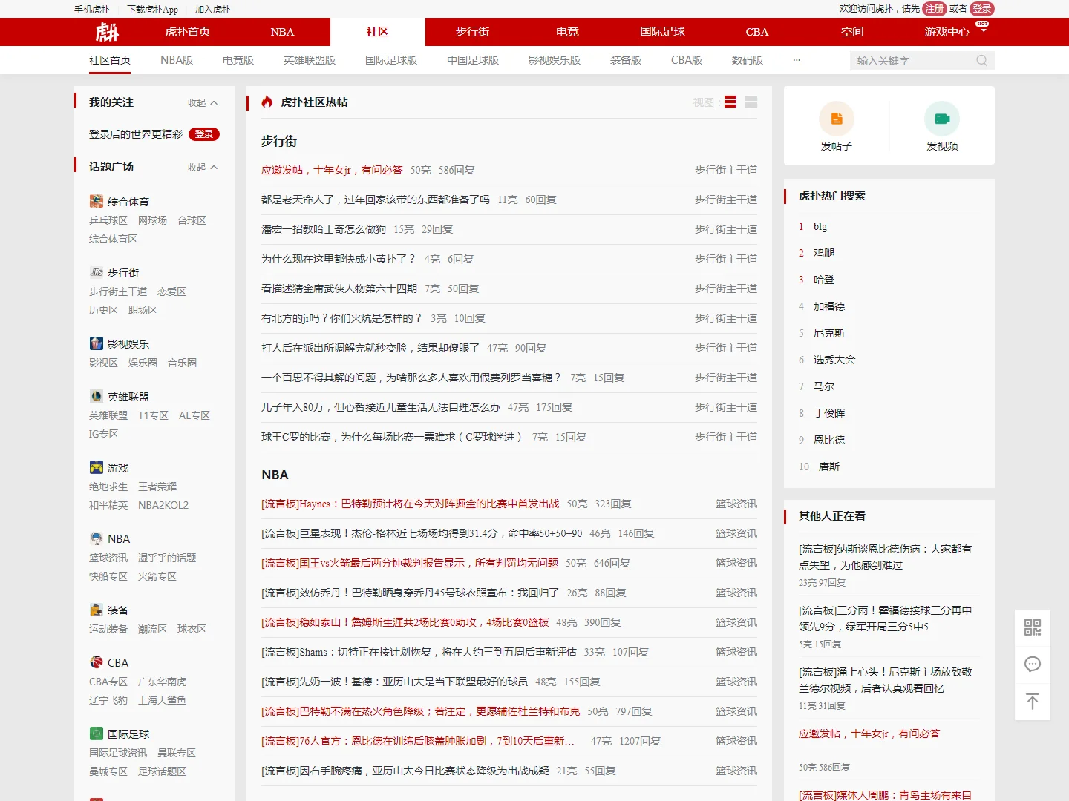Click the CBA basketball category icon

click(x=97, y=662)
